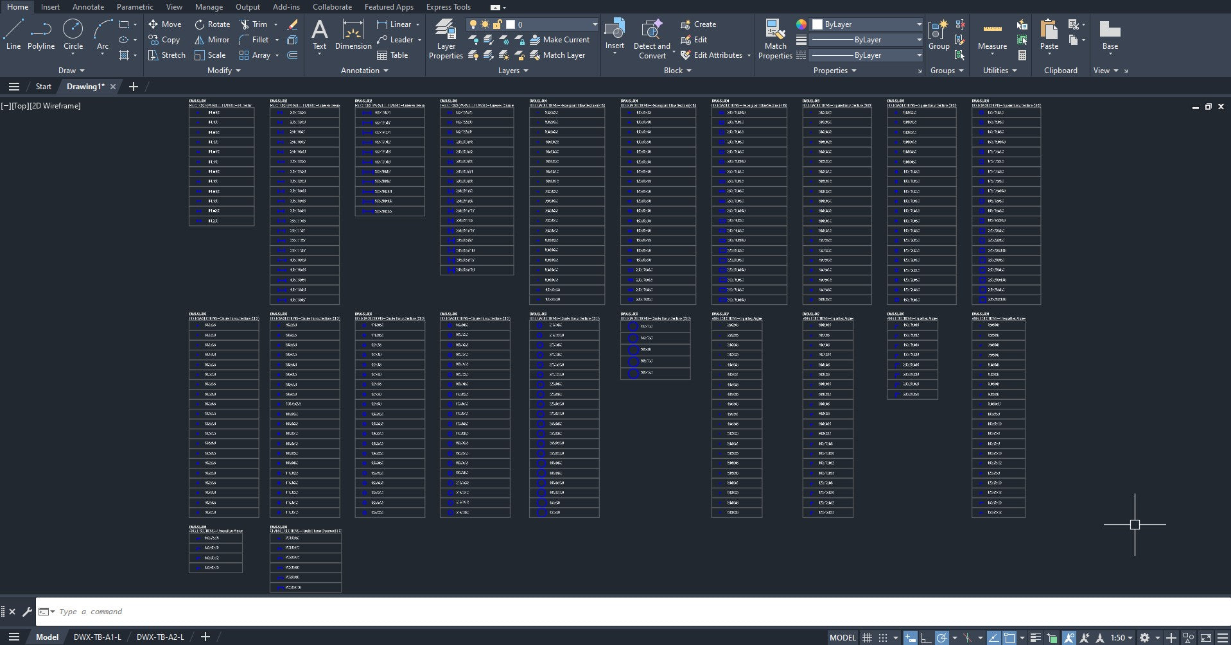1231x645 pixels.
Task: Click the Make Current layer button
Action: (559, 40)
